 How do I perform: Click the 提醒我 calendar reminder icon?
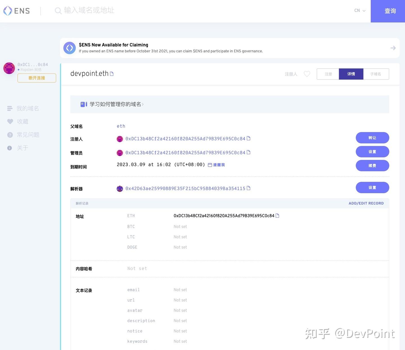(x=210, y=164)
